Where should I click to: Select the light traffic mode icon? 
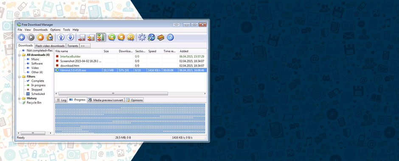pos(81,38)
